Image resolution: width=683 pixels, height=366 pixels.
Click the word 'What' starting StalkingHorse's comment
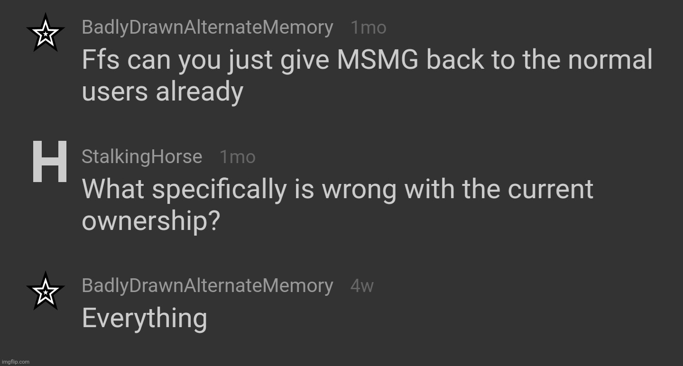pyautogui.click(x=113, y=189)
